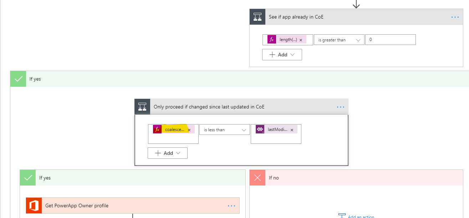Open the ellipsis menu on 'See if app already in CoE'
Viewport: 469px width, 218px height.
tap(455, 16)
